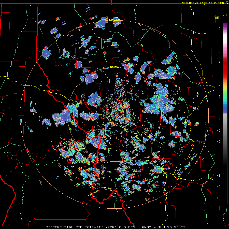Click the 6 value on color scale
229x229 pixels.
click(220, 40)
